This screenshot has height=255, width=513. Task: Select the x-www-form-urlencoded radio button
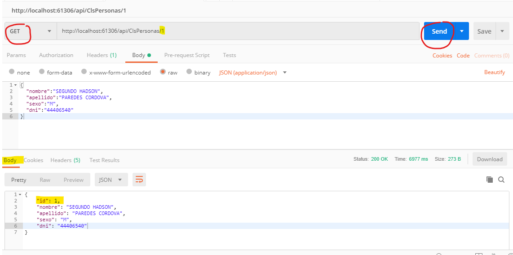84,71
